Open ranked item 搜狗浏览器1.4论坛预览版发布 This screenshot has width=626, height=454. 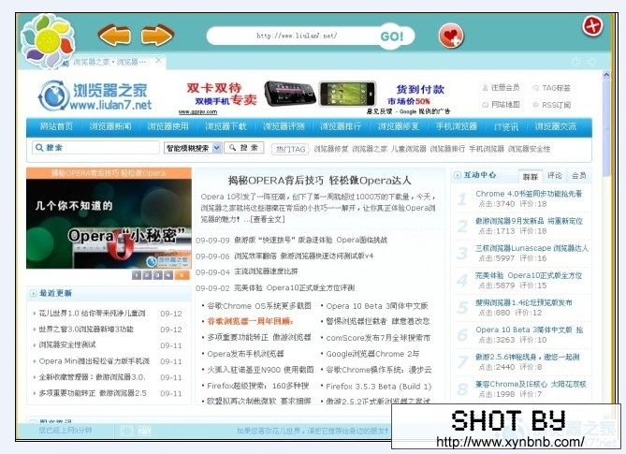(x=523, y=302)
